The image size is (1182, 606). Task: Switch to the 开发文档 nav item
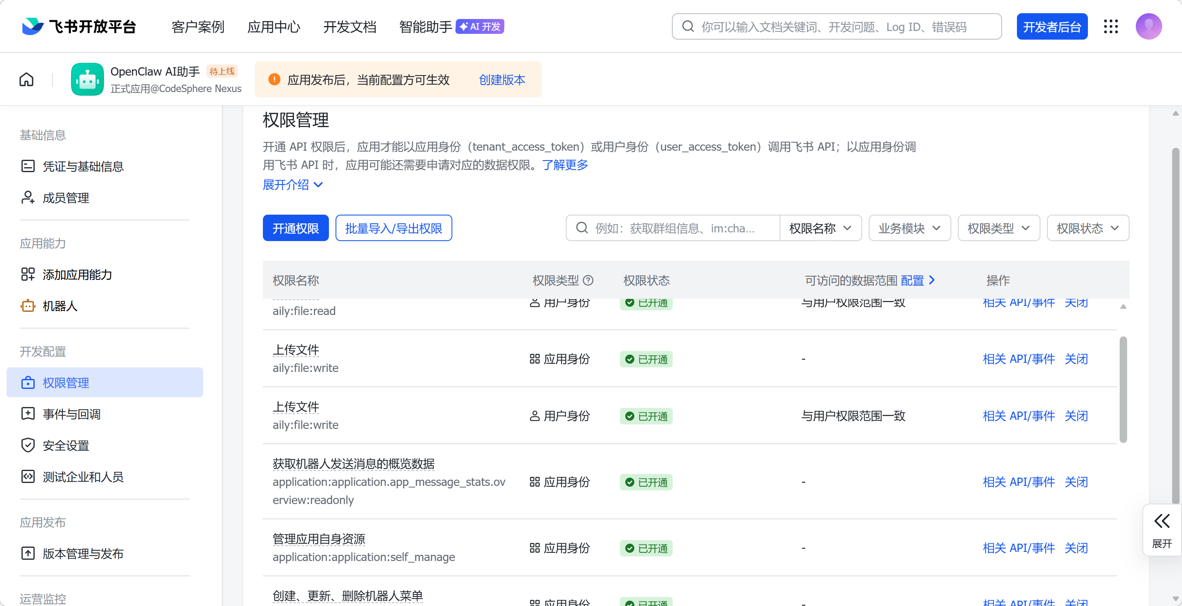coord(350,27)
